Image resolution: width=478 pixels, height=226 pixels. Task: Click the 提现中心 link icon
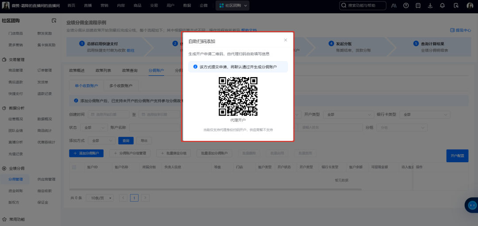(x=452, y=30)
